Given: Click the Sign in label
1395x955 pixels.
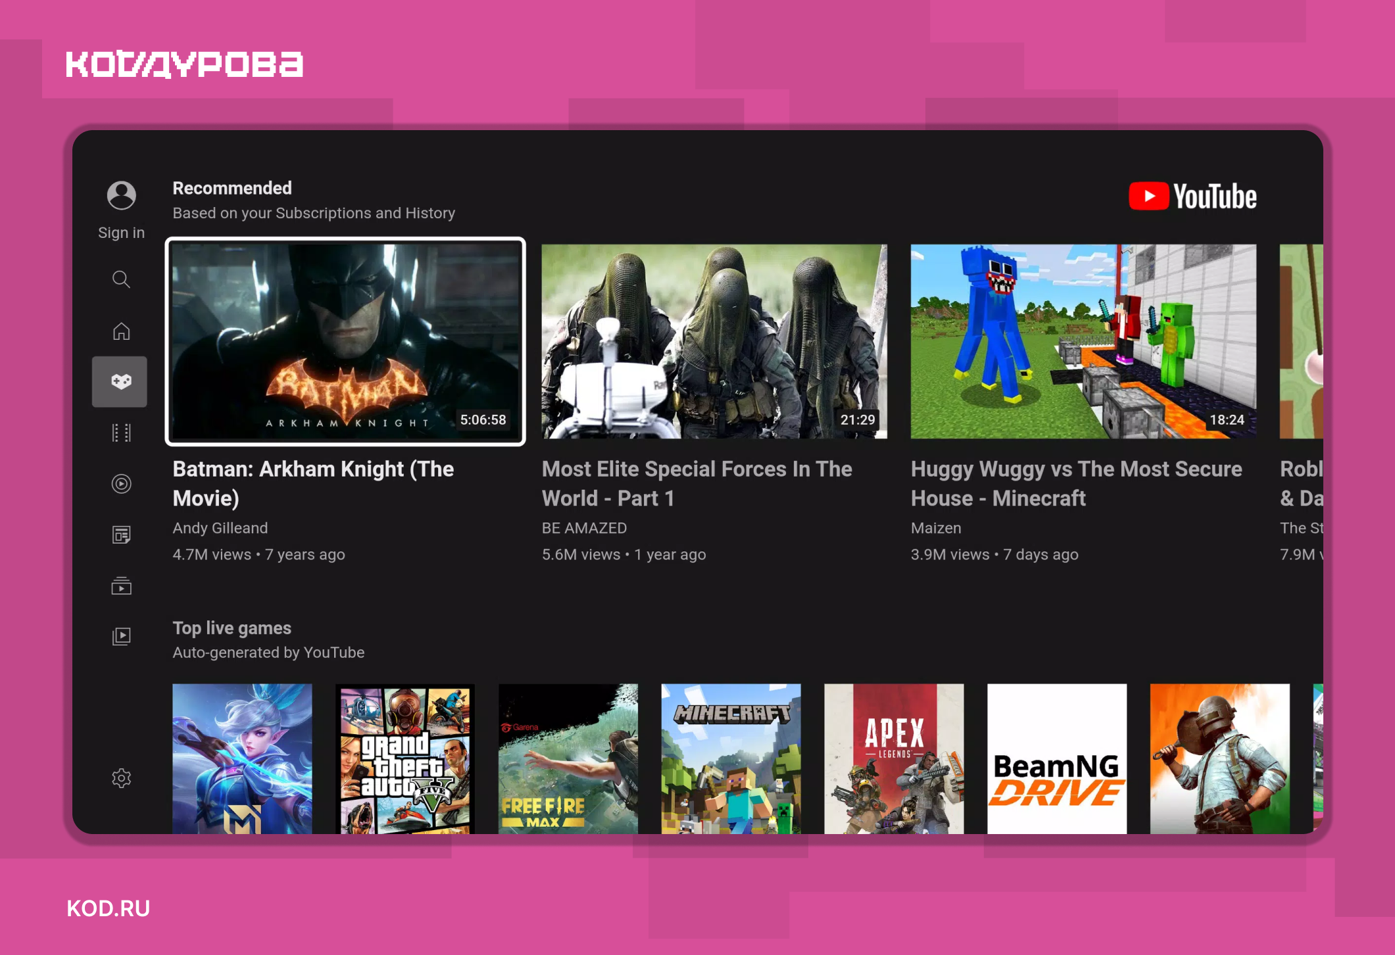Looking at the screenshot, I should (121, 233).
